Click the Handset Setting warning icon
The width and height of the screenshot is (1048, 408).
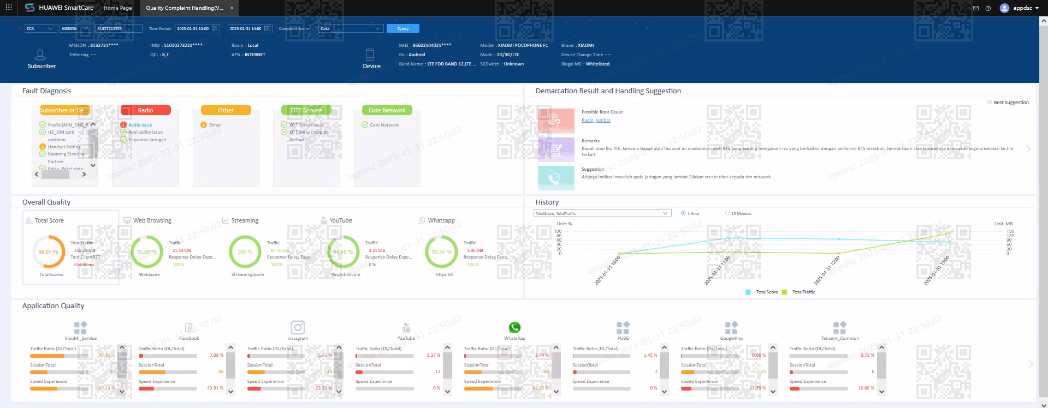tap(43, 147)
